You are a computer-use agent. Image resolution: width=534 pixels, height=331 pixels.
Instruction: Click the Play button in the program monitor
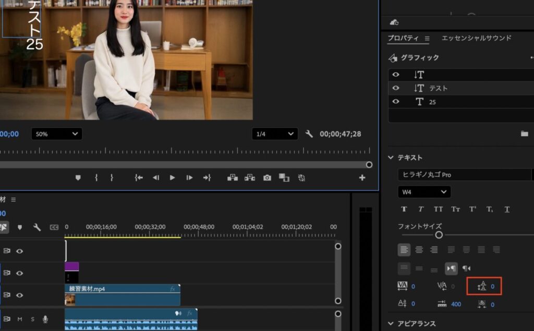[x=172, y=178]
